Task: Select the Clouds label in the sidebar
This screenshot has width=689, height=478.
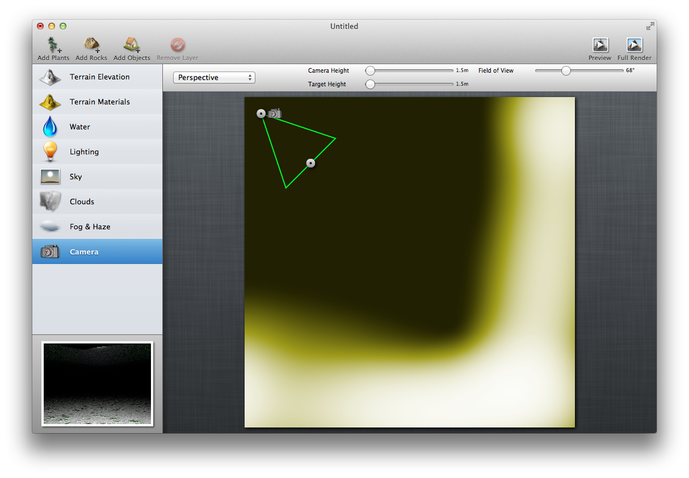Action: (82, 202)
